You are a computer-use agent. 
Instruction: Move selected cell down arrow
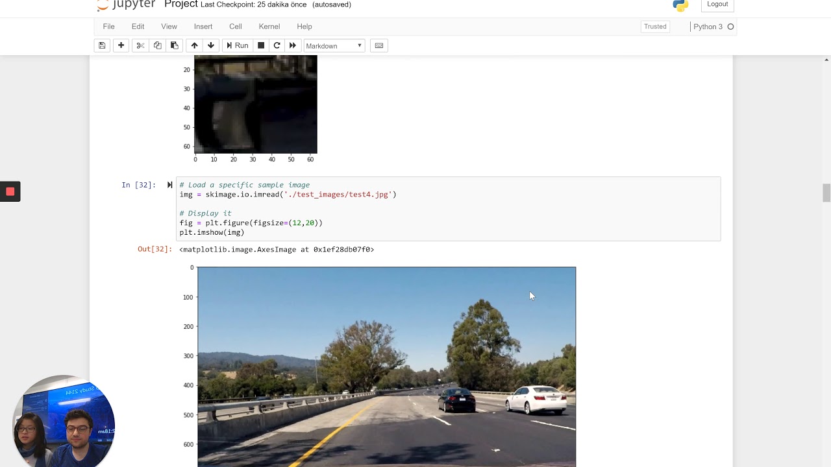[211, 45]
